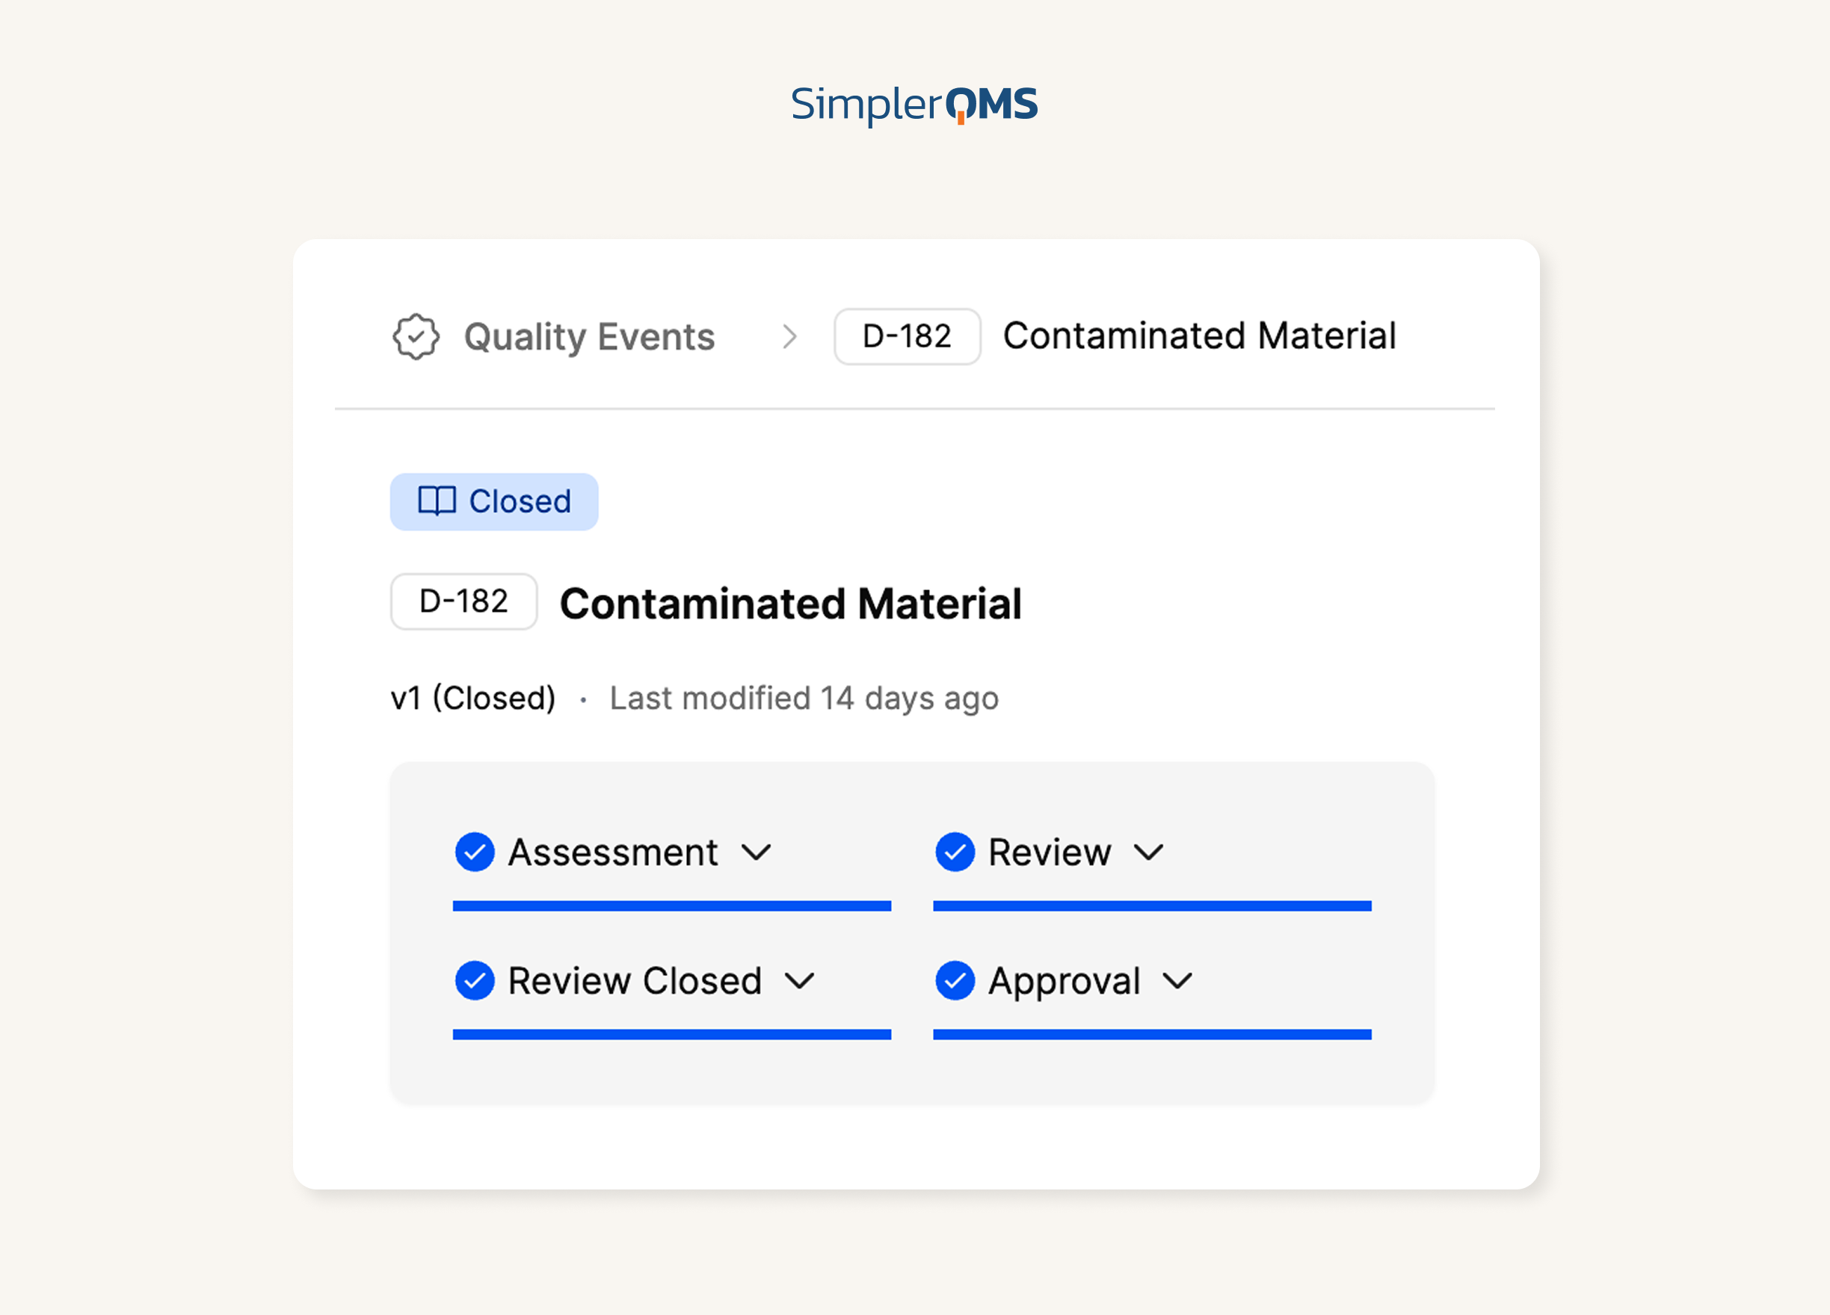Click the breadcrumb arrow separator
Image resolution: width=1830 pixels, height=1315 pixels.
coord(790,336)
